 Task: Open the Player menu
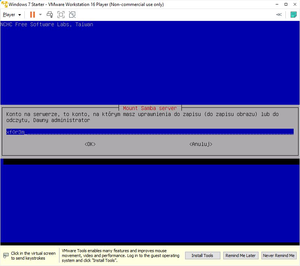(12, 15)
